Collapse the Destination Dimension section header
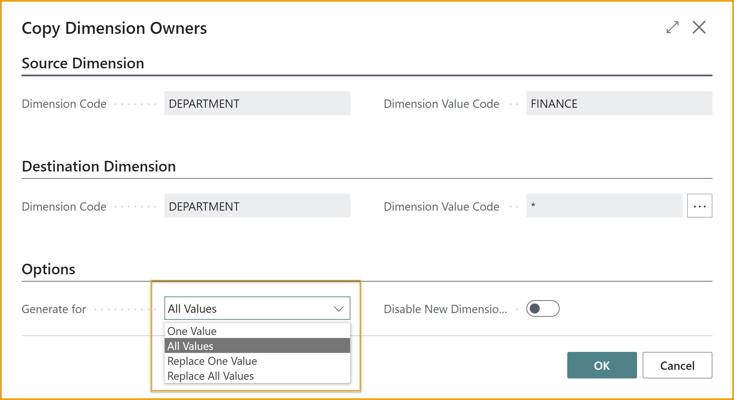The width and height of the screenshot is (734, 400). click(x=99, y=166)
